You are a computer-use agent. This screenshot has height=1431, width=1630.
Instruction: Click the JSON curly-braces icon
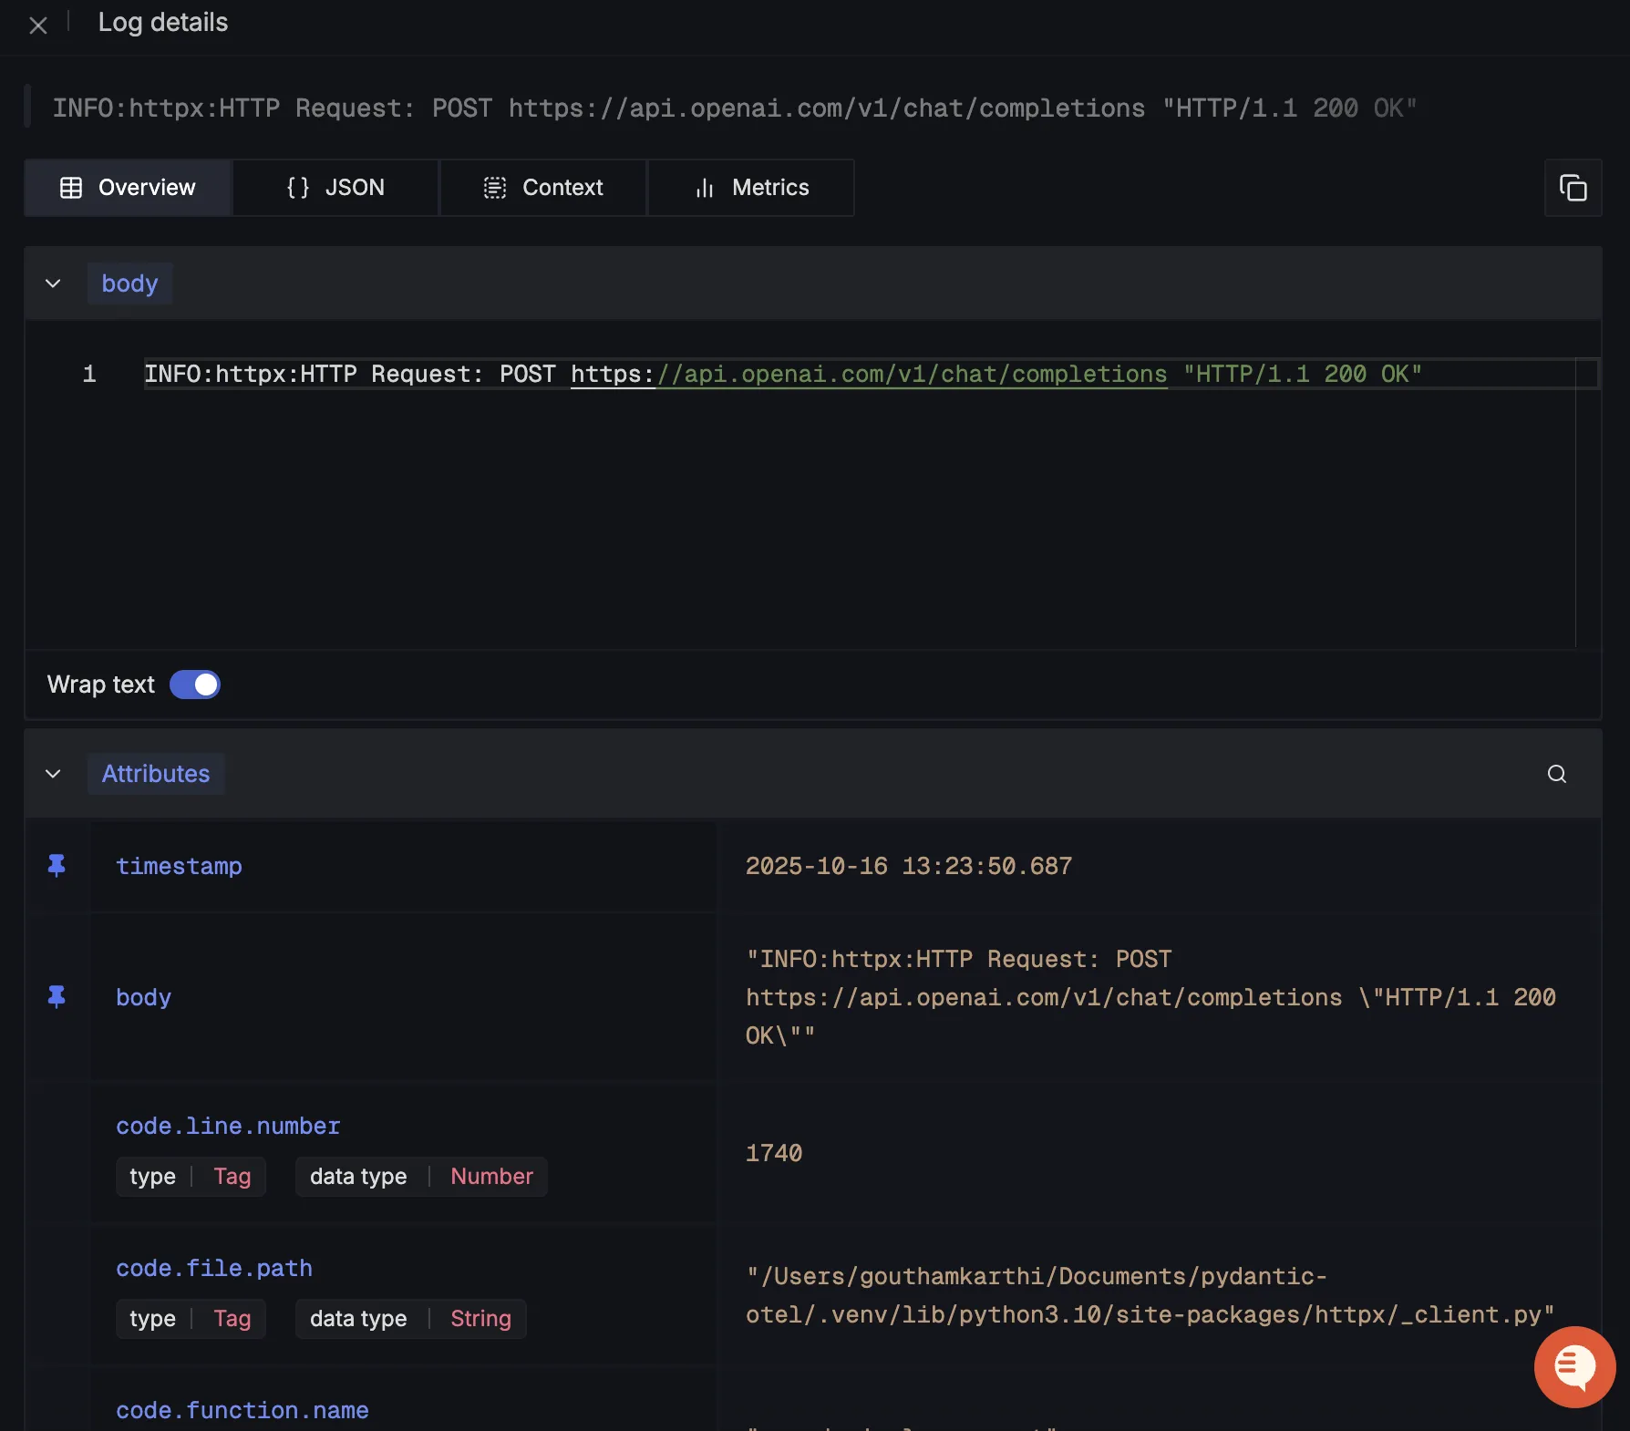coord(296,188)
